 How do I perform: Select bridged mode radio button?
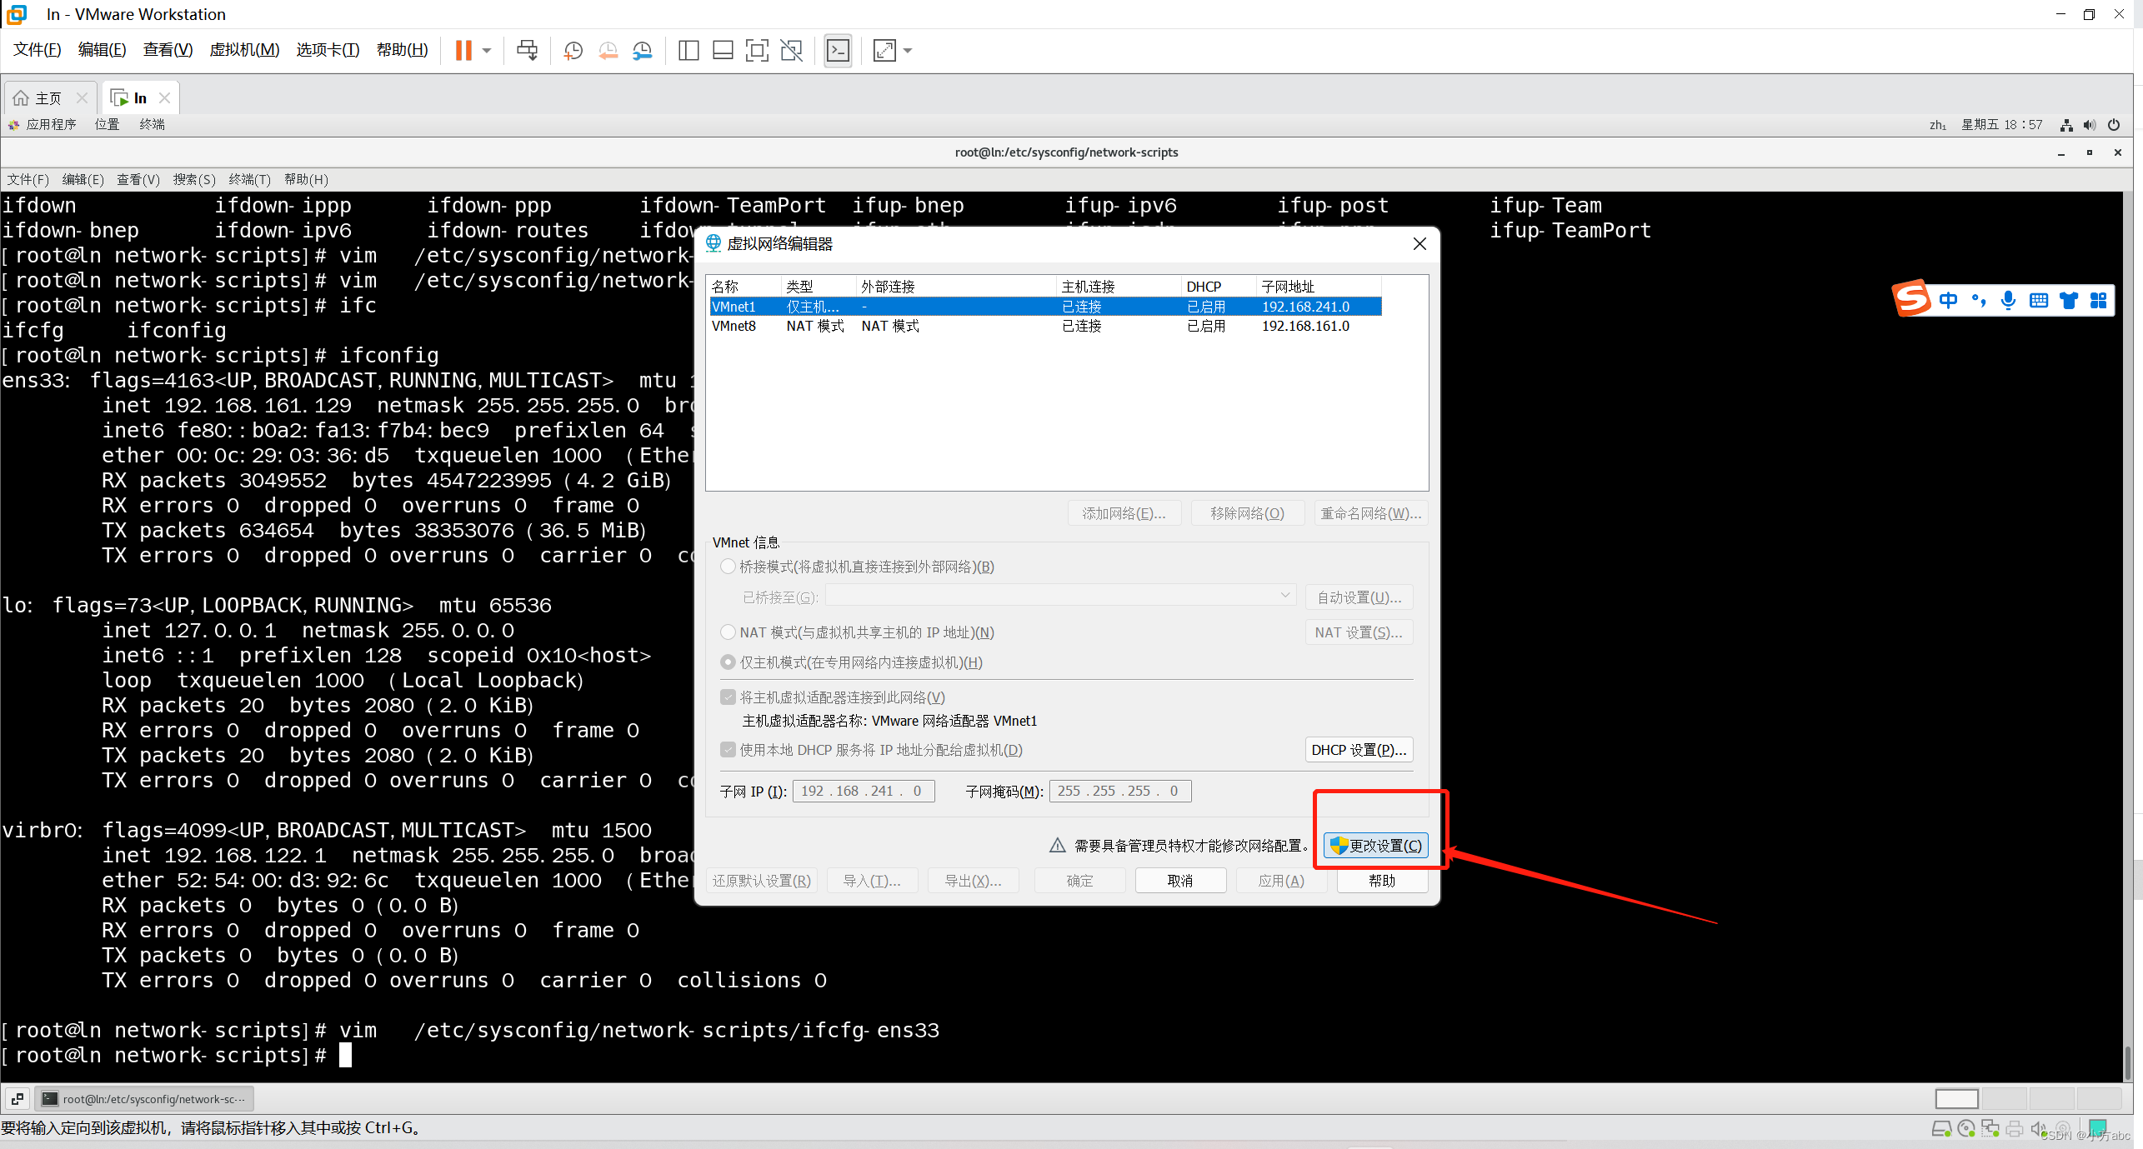[728, 567]
